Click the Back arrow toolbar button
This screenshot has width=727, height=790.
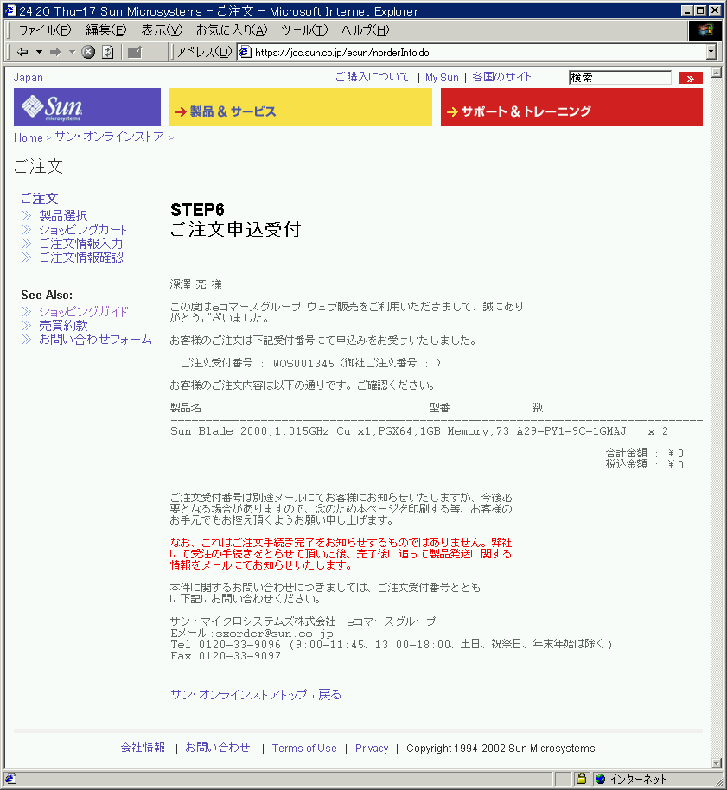click(x=22, y=52)
